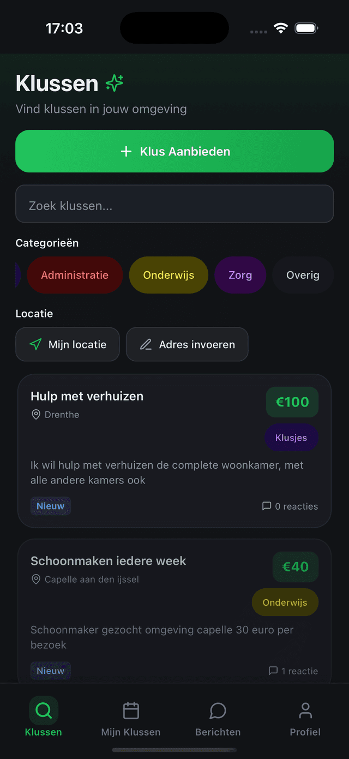Click the sparkle icon next to Klussen title

(x=114, y=83)
